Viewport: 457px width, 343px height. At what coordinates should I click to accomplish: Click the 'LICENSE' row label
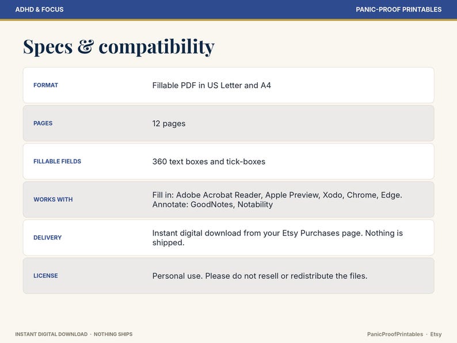pos(45,276)
